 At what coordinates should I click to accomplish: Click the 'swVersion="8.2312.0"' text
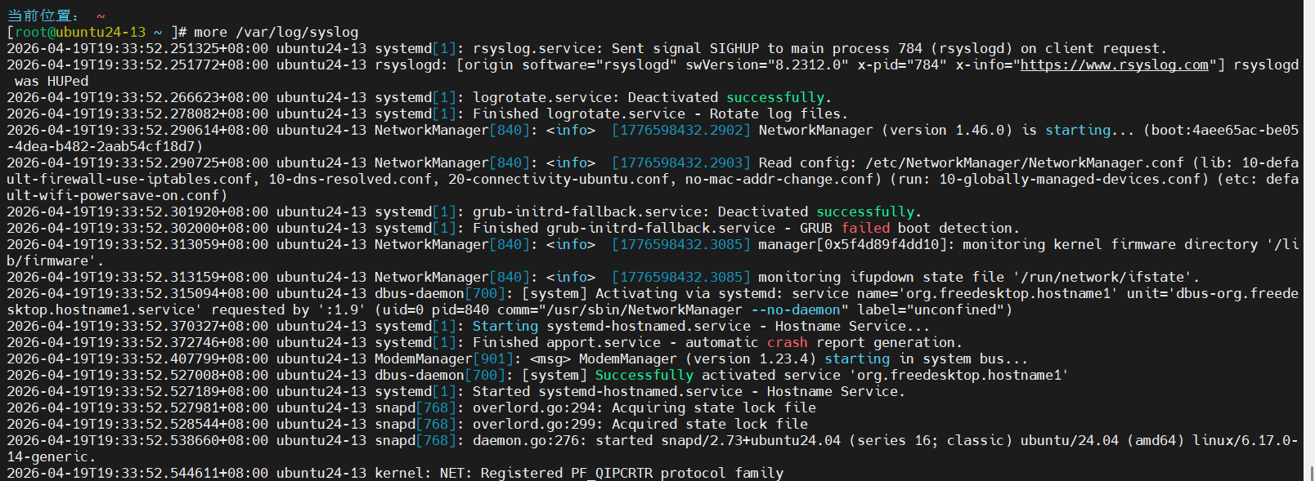point(767,65)
